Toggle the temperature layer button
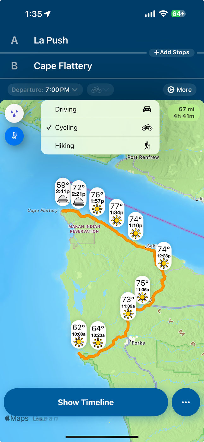 [x=14, y=136]
